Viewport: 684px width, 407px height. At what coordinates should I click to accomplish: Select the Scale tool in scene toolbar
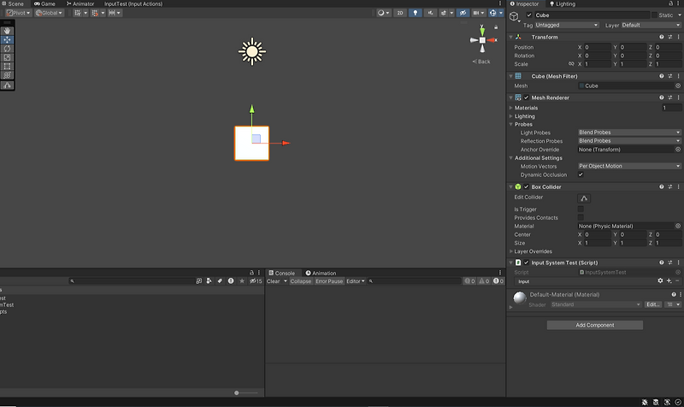(8, 57)
